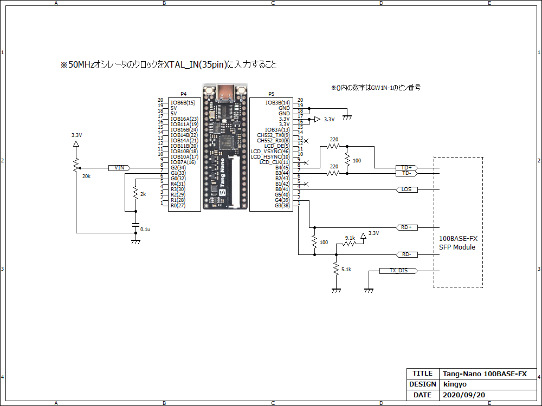This screenshot has height=406, width=542.
Task: Select the RD+ net tag
Action: tap(406, 227)
